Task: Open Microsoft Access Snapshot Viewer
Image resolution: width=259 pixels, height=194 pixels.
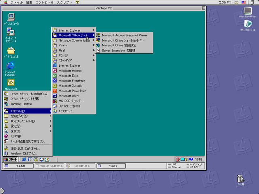Action: [124, 35]
